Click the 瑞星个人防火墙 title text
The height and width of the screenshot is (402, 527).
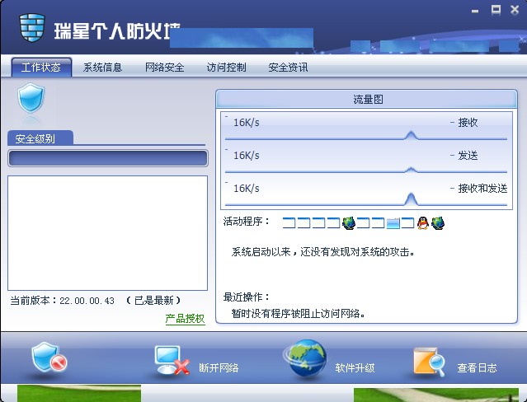pos(117,31)
